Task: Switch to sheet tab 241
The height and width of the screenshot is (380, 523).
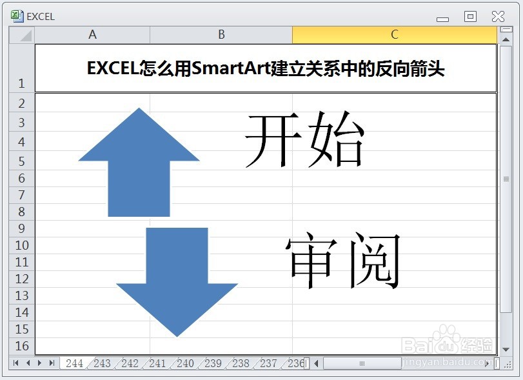Action: 157,363
